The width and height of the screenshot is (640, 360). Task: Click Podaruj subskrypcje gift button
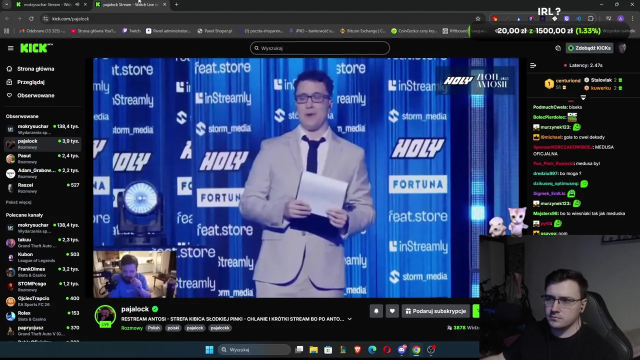click(x=435, y=311)
